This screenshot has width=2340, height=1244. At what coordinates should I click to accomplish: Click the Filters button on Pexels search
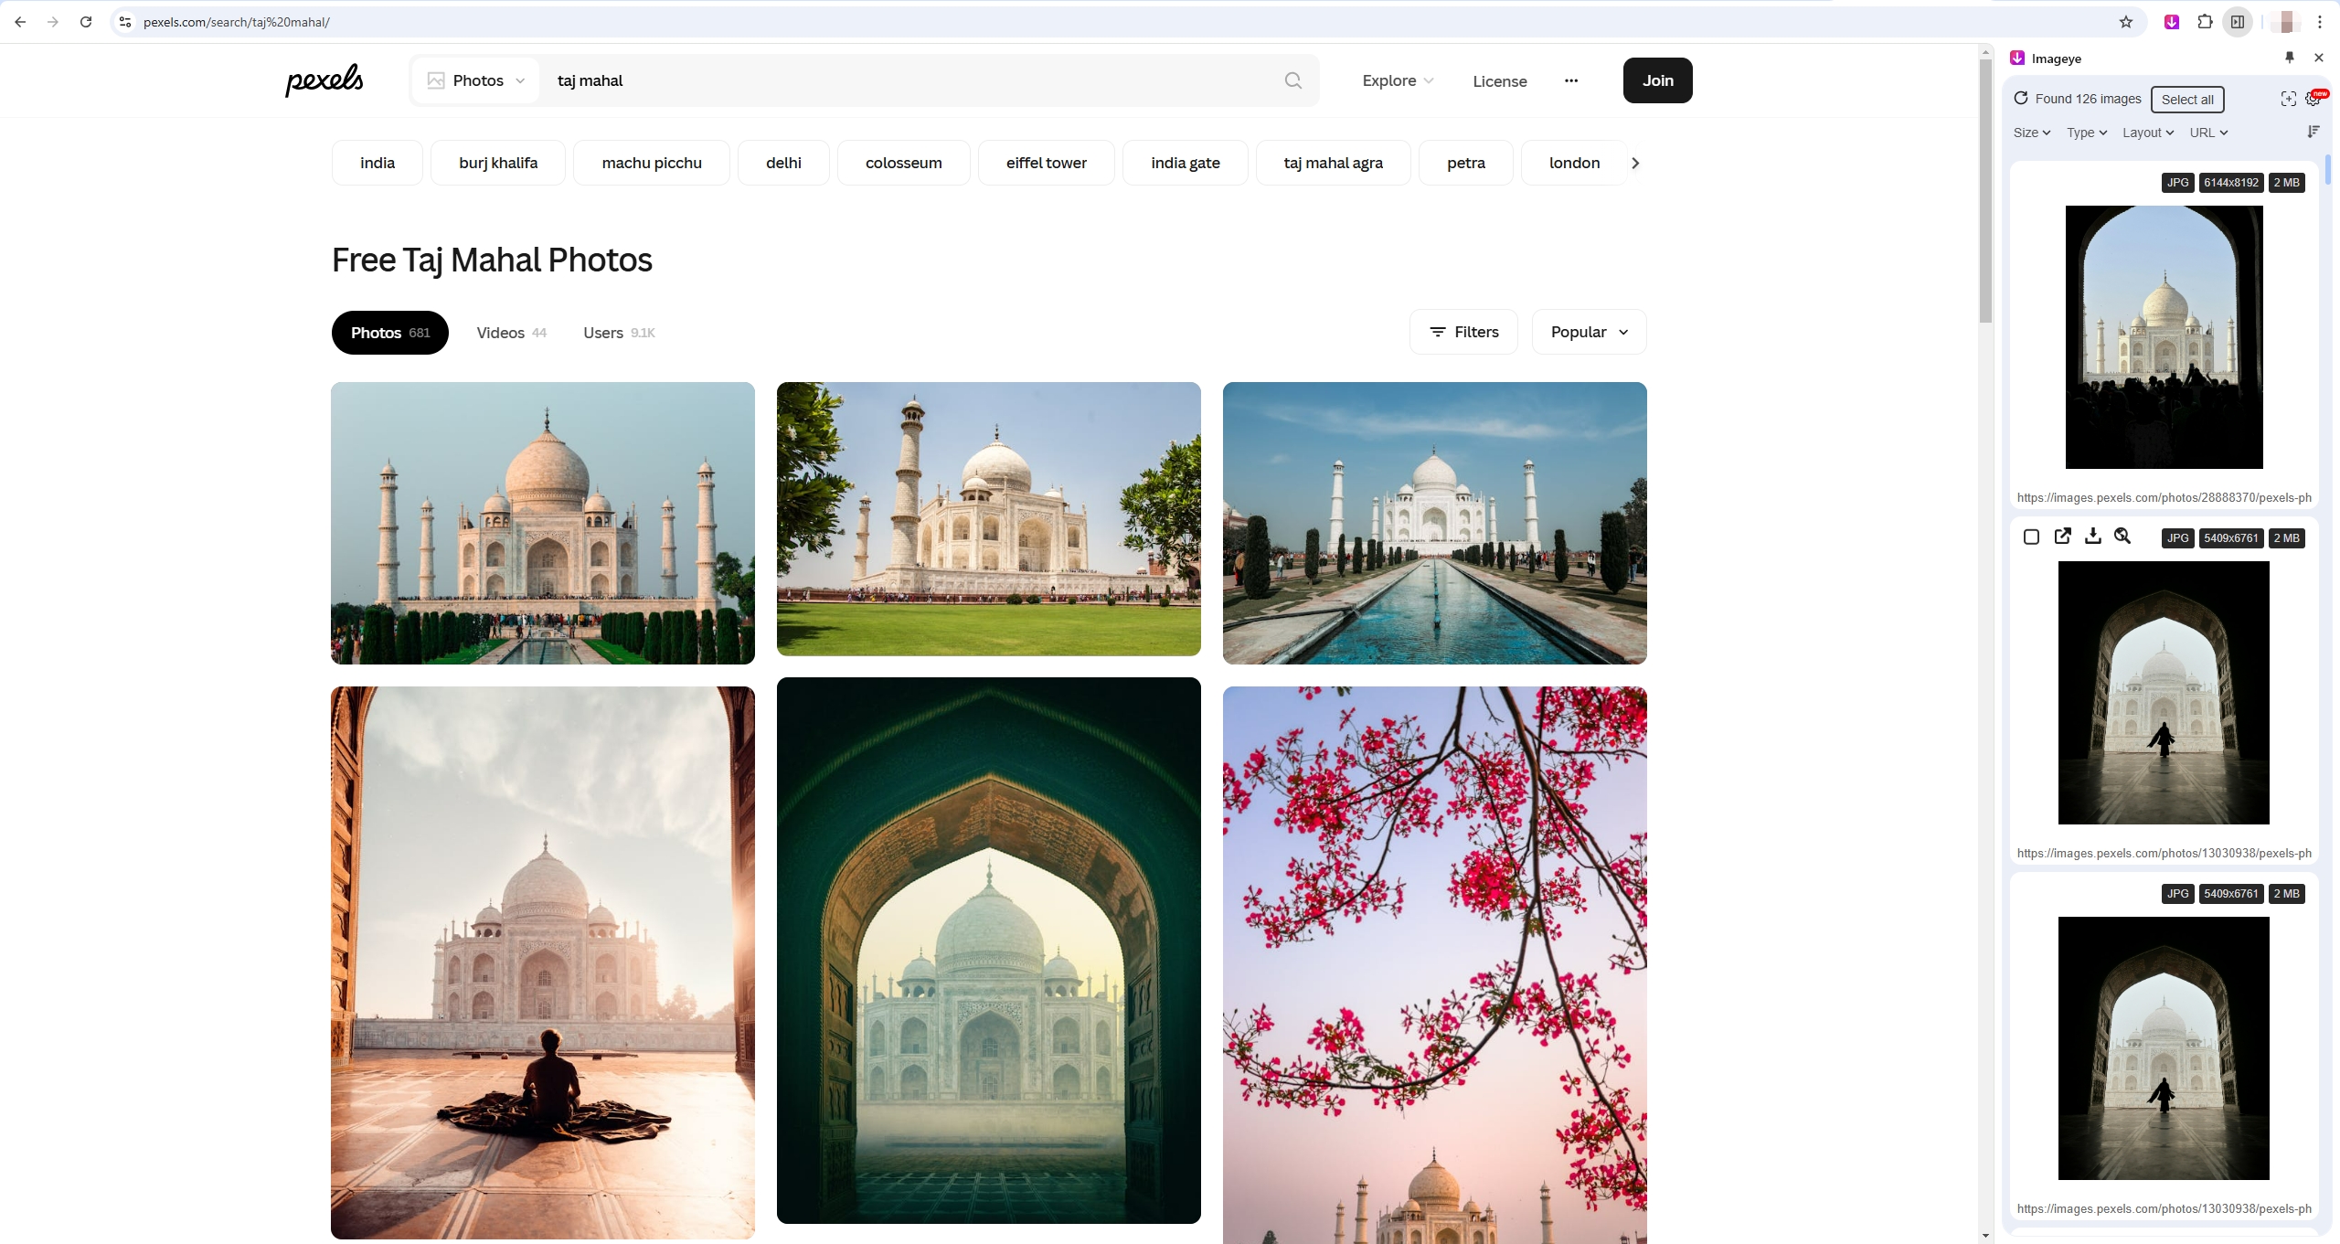point(1464,331)
